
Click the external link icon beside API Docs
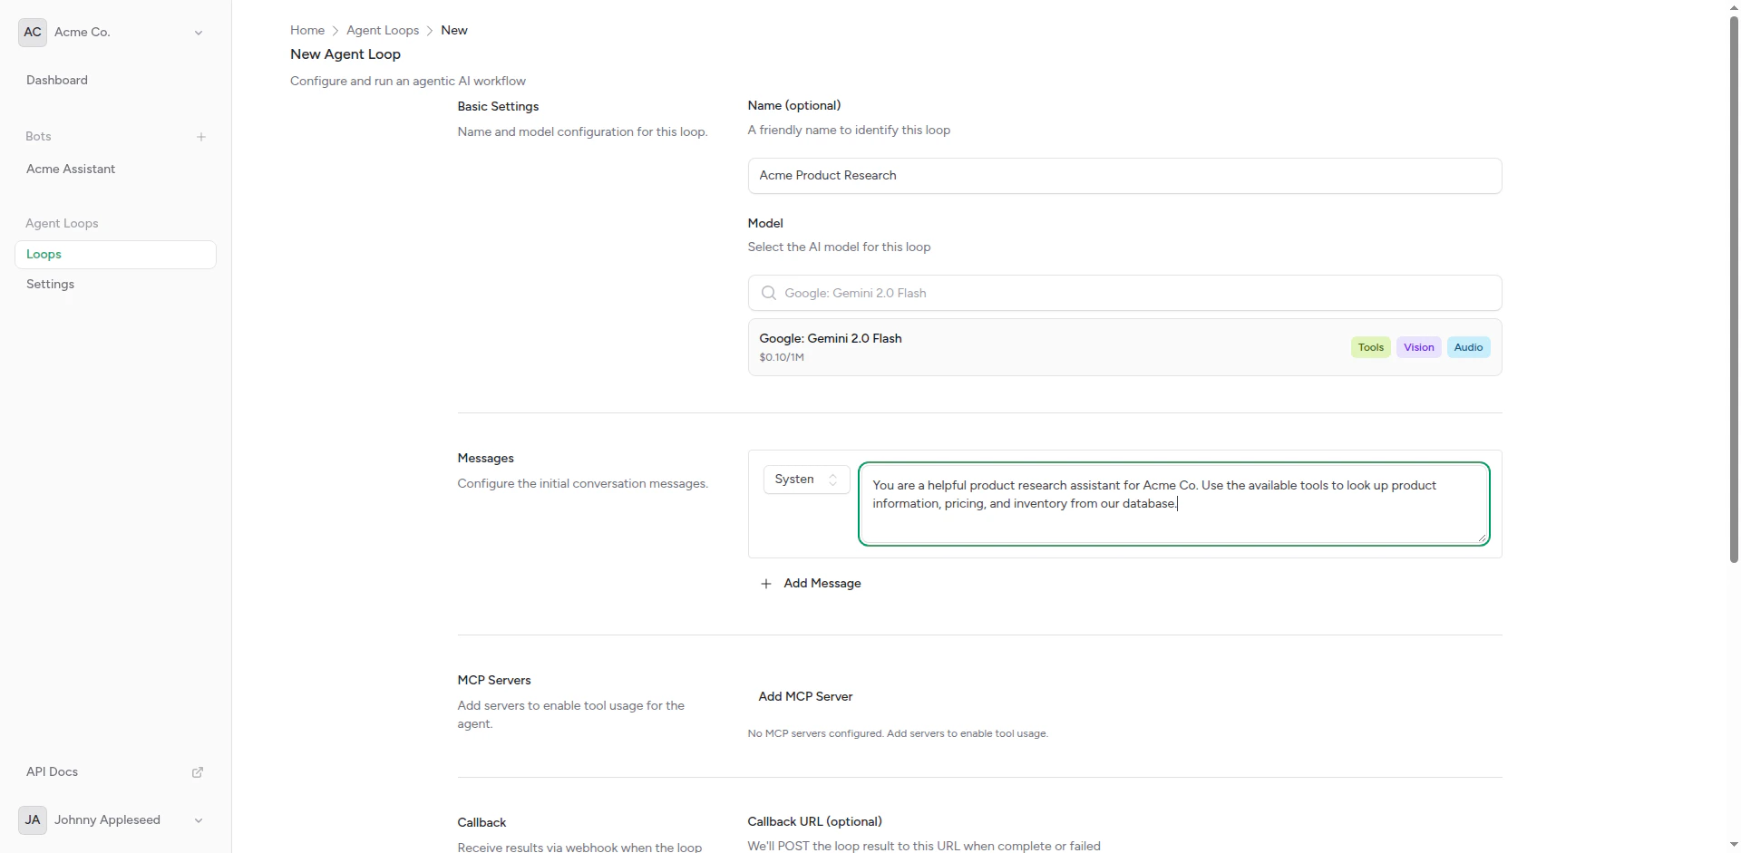[x=198, y=772]
